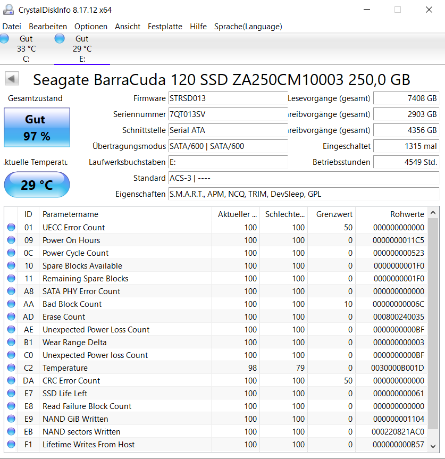
Task: Click the Standard field ACS-3
Action: [x=304, y=178]
